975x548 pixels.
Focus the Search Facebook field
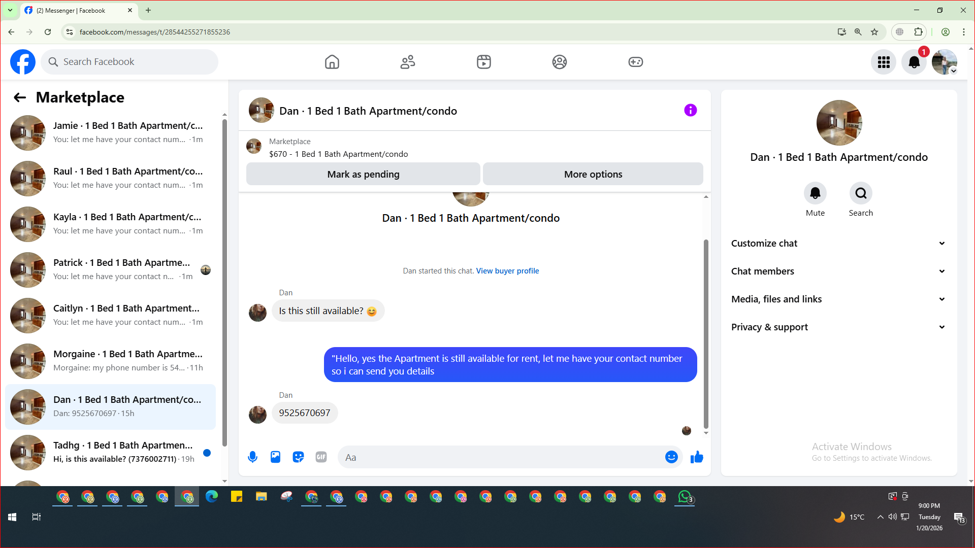coord(129,62)
